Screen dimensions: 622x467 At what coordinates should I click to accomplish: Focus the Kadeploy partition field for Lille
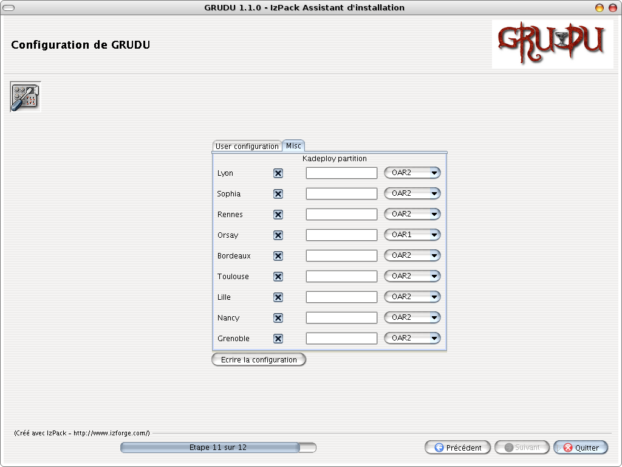[x=341, y=297]
